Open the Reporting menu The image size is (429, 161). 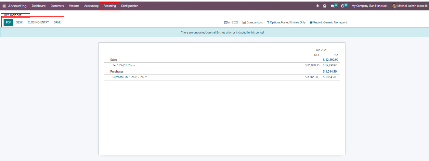click(110, 6)
